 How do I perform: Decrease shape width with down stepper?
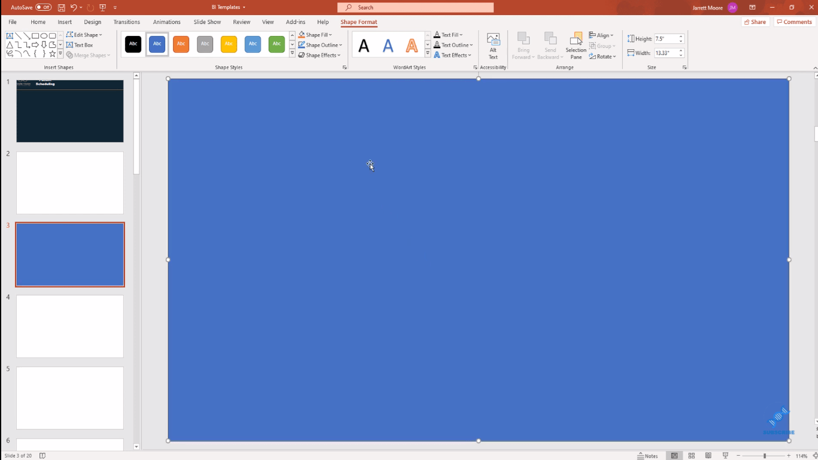click(681, 55)
